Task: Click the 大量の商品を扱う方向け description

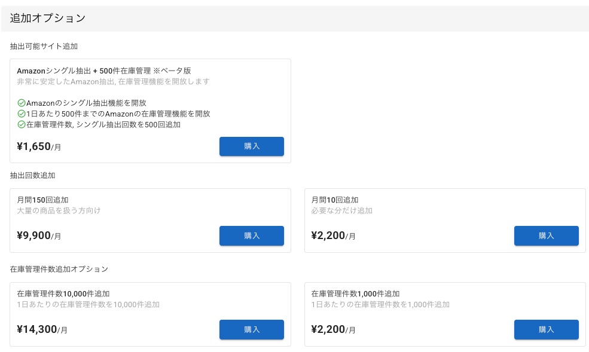Action: coord(59,210)
